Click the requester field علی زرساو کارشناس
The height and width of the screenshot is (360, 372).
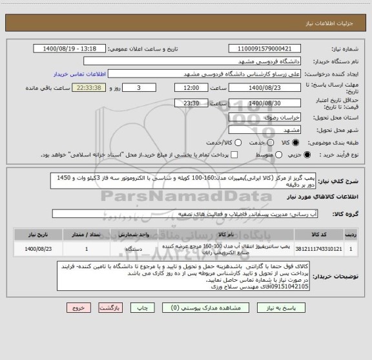tap(204, 74)
